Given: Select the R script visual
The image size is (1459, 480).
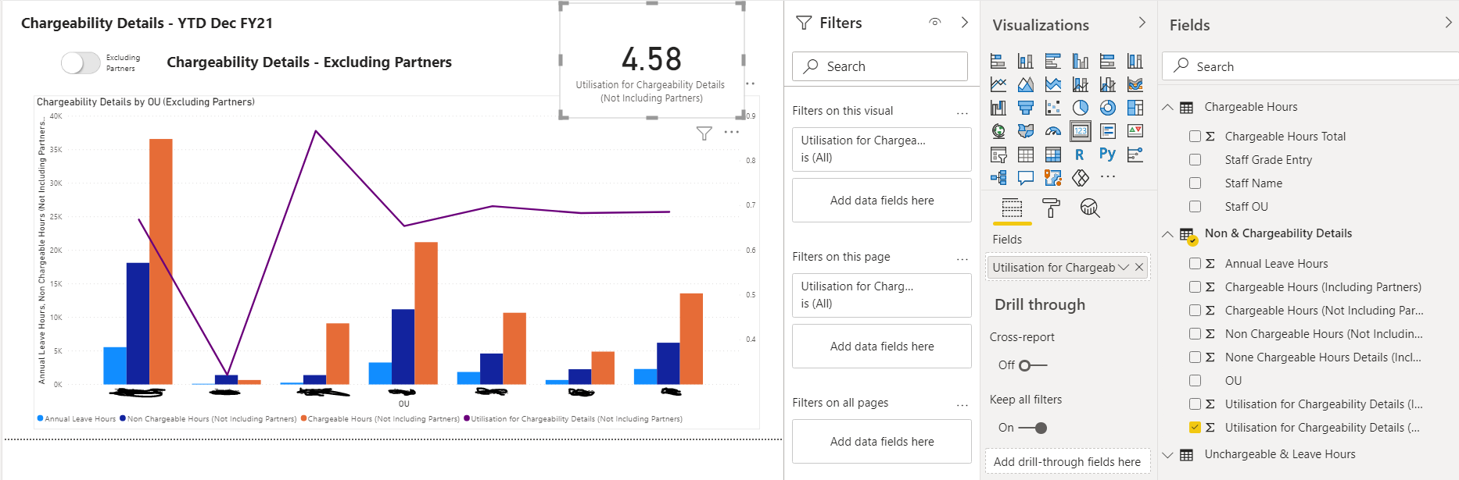Looking at the screenshot, I should (1080, 155).
